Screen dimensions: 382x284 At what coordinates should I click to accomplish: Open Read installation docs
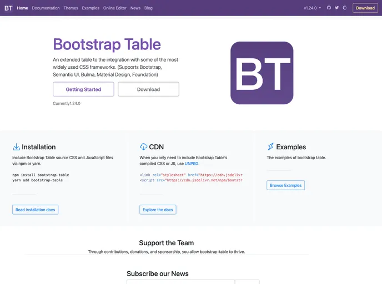coord(35,210)
